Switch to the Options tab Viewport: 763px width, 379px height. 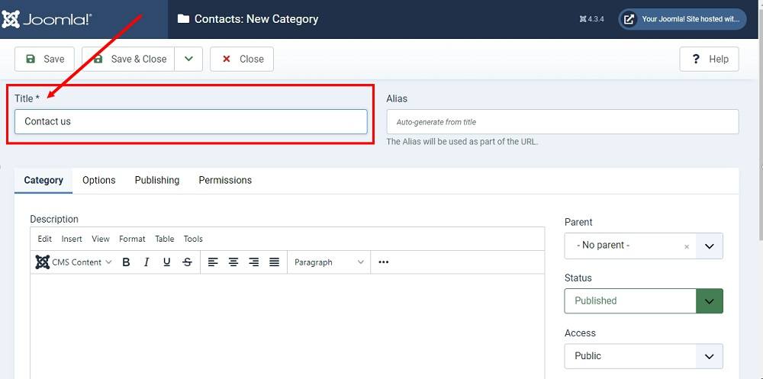(x=98, y=180)
